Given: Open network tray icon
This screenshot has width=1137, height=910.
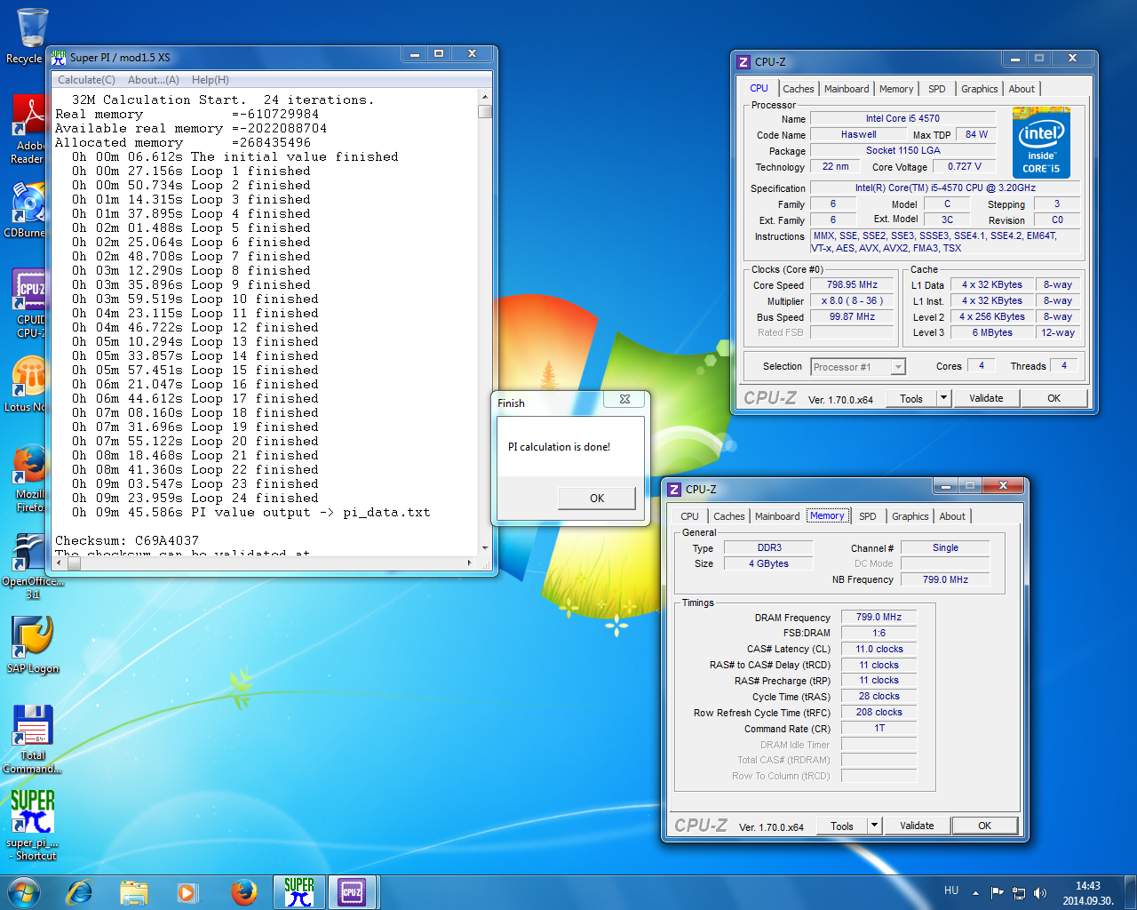Looking at the screenshot, I should 1019,892.
